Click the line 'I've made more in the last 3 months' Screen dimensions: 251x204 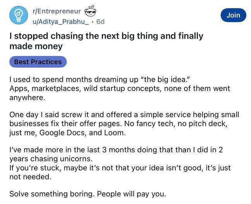tap(116, 150)
